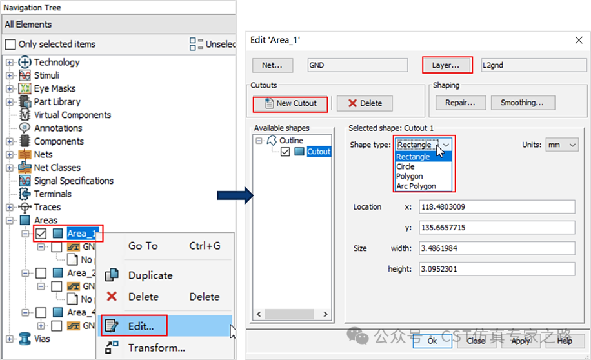Enable the Only selected items checkbox
Viewport: 591px width, 360px height.
point(10,45)
